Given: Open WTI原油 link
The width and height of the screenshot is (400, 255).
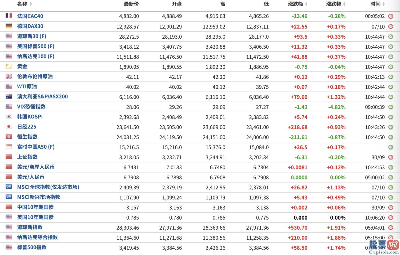Looking at the screenshot, I should coord(27,86).
